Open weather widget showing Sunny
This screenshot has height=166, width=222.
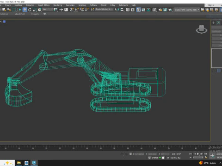coord(207,163)
